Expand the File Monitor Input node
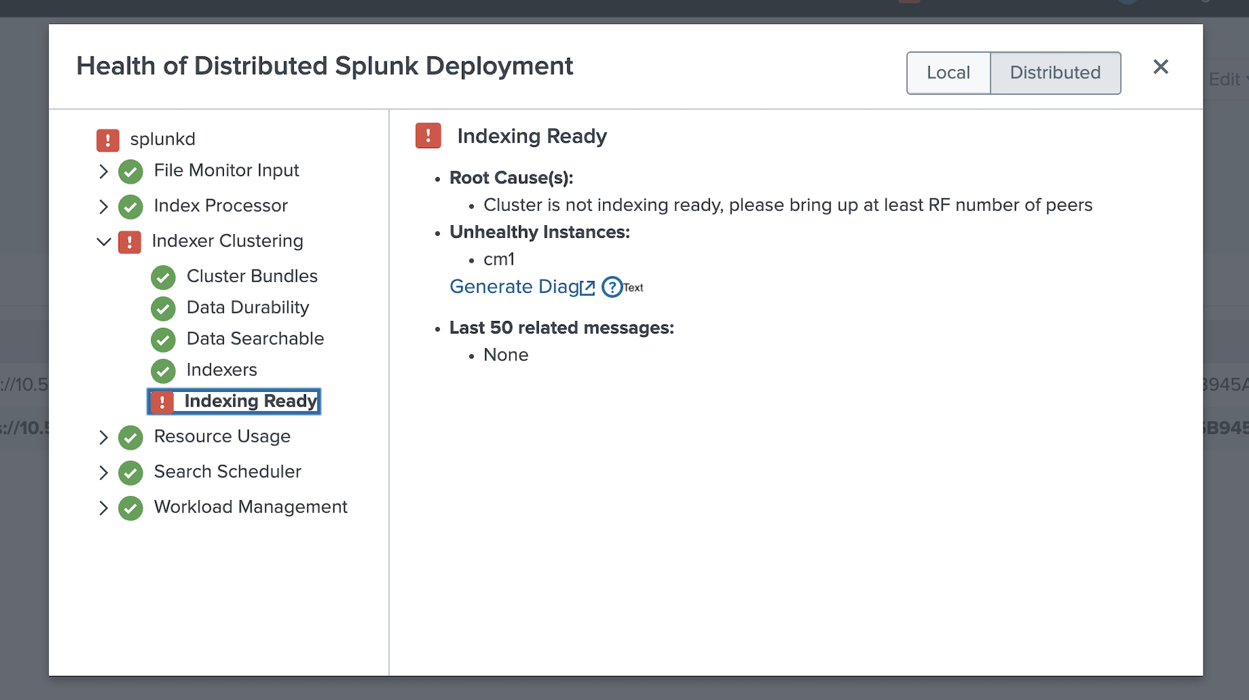The image size is (1249, 700). tap(103, 172)
